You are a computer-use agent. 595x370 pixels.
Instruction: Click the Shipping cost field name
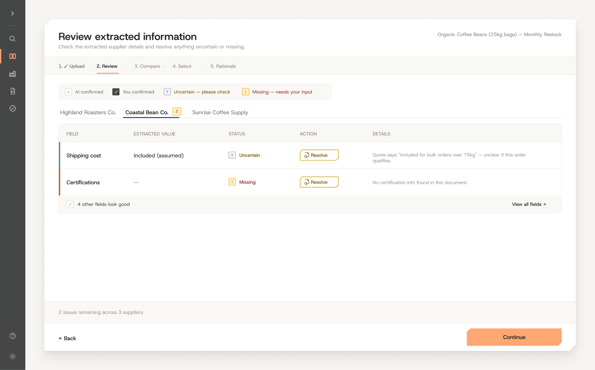84,156
